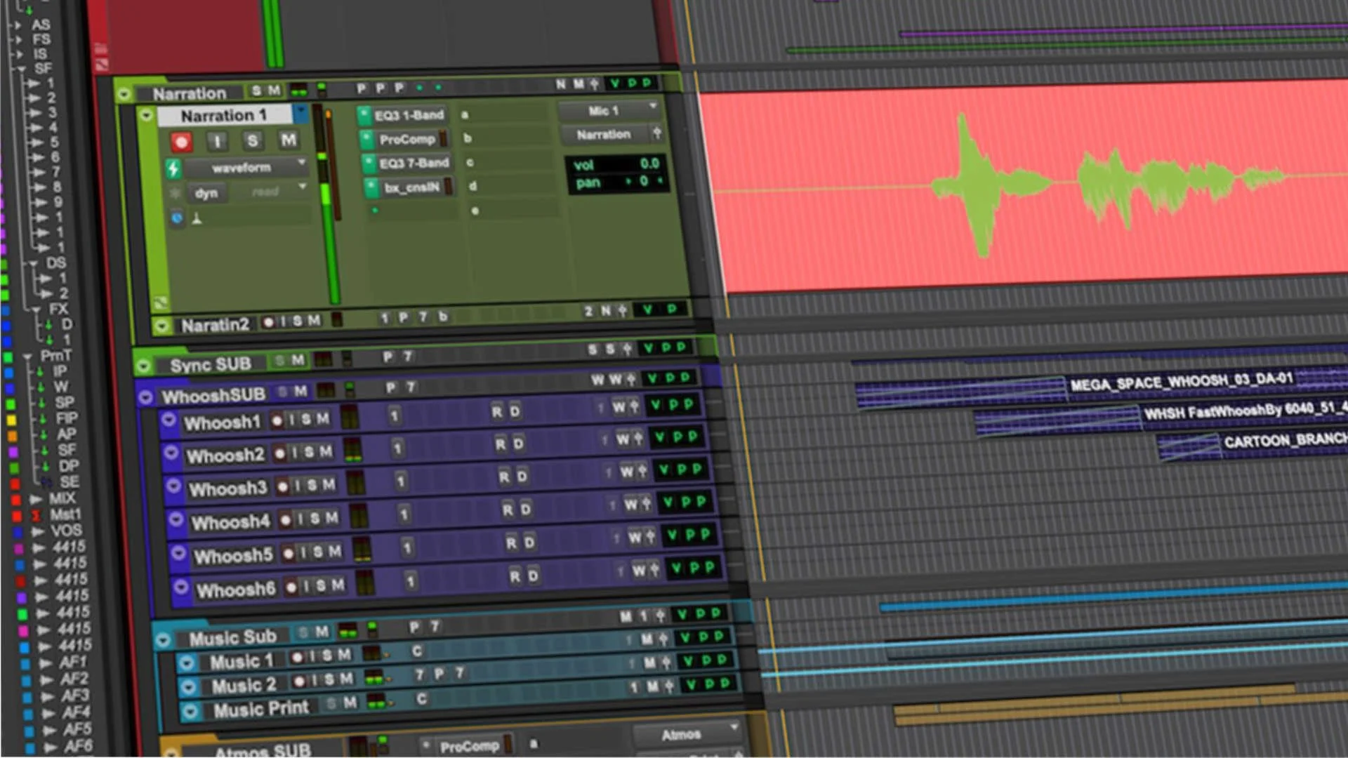Viewport: 1348px width, 758px height.
Task: Solo the Narration 1 track
Action: tap(251, 140)
